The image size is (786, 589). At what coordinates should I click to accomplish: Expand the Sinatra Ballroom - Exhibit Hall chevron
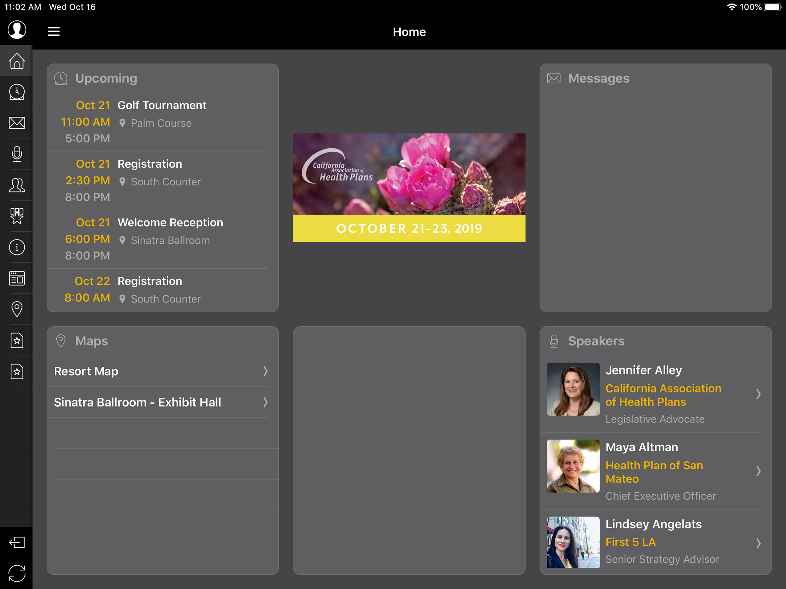click(x=265, y=402)
